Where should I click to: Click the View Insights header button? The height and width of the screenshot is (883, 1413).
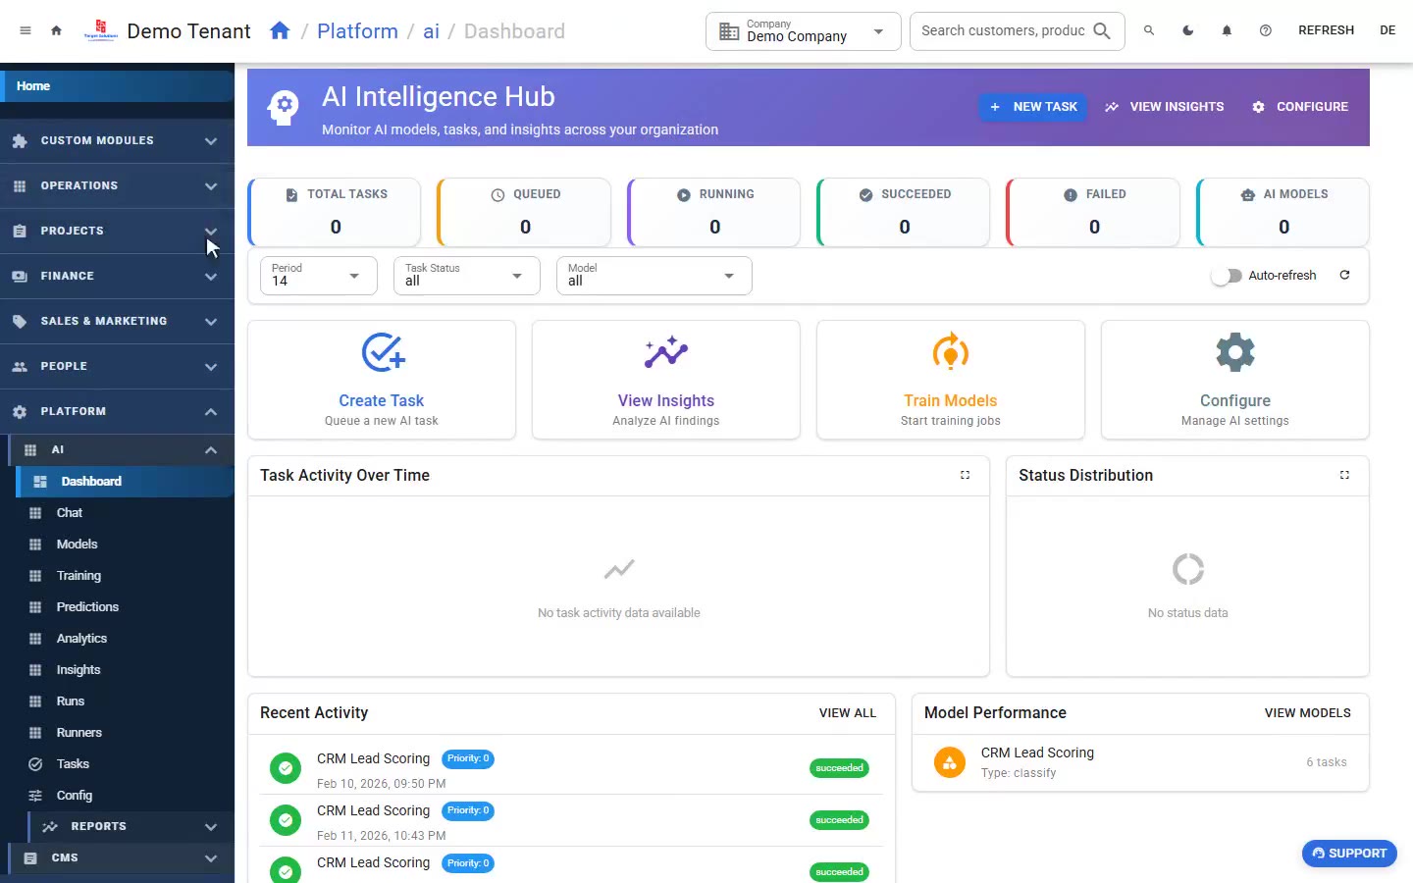[1165, 107]
